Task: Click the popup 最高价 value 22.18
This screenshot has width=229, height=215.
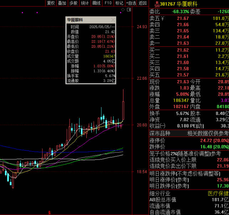Action: tap(103, 42)
